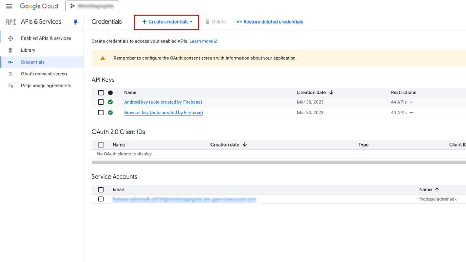Image resolution: width=466 pixels, height=262 pixels.
Task: Click the Google Cloud logo
Action: (39, 6)
